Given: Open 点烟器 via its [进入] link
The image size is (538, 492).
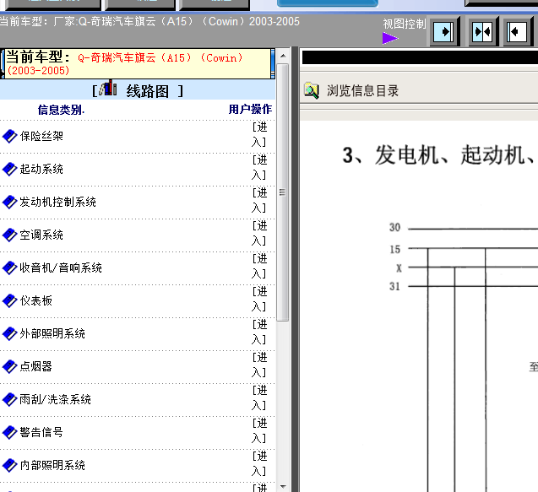Looking at the screenshot, I should point(259,365).
